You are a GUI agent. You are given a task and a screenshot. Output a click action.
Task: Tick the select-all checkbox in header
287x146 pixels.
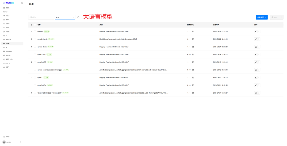(x=35, y=25)
